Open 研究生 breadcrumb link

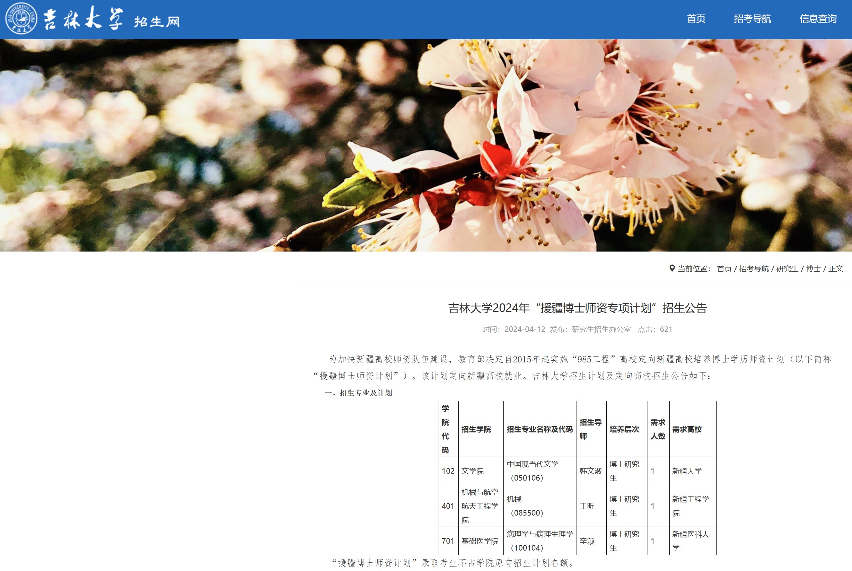pyautogui.click(x=787, y=269)
